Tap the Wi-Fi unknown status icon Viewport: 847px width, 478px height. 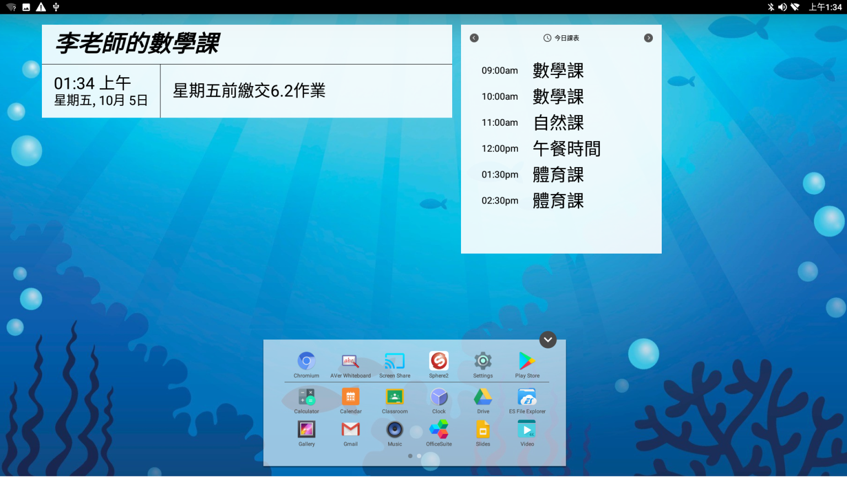click(x=11, y=7)
